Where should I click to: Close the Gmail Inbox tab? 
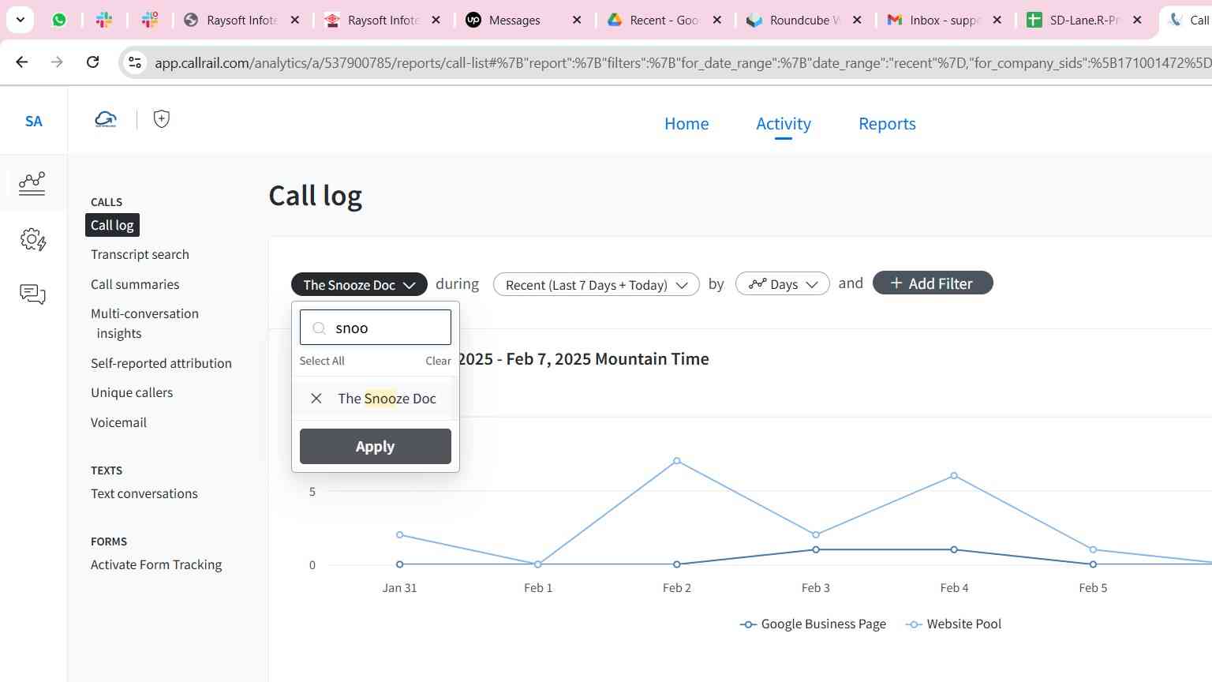tap(997, 20)
